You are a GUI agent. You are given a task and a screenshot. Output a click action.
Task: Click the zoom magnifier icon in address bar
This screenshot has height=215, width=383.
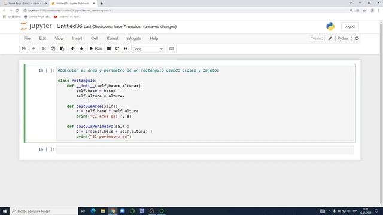coord(351,11)
